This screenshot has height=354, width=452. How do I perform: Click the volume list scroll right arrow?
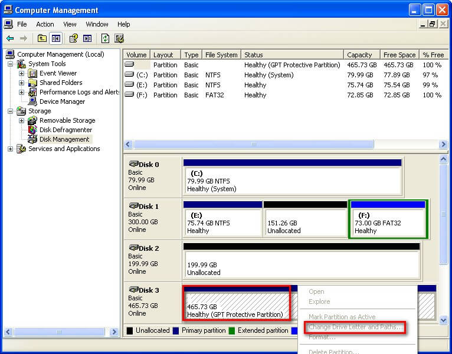tap(443, 144)
